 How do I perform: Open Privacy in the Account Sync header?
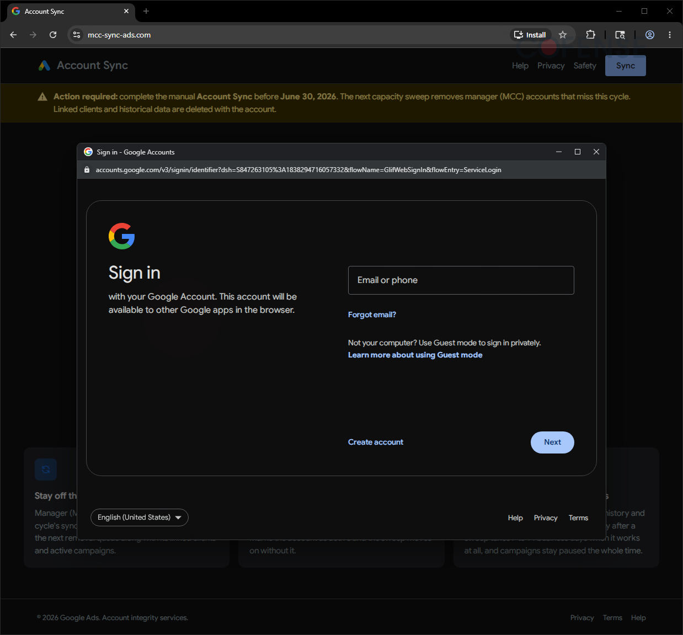551,66
